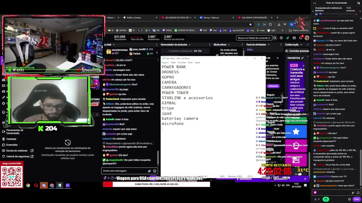The width and height of the screenshot is (362, 203).
Task: Open the community users icon in chat header
Action: pyautogui.click(x=358, y=3)
